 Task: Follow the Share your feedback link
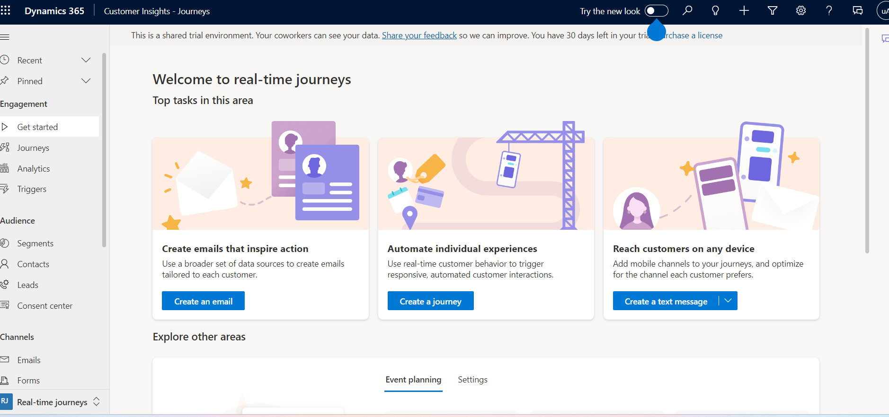(x=419, y=35)
